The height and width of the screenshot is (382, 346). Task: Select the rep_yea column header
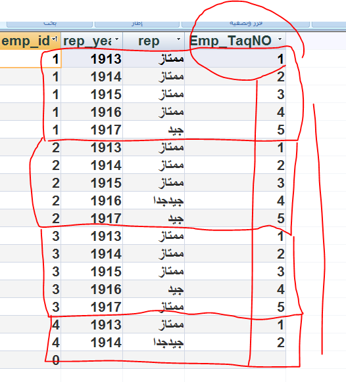[92, 41]
